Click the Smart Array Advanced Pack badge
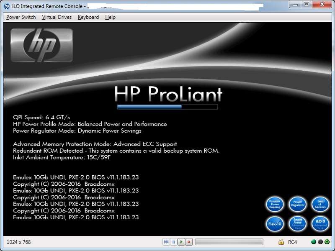The height and width of the screenshot is (251, 335). [x=297, y=224]
